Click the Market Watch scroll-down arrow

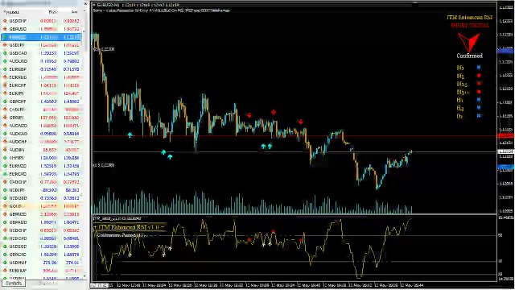(x=85, y=276)
